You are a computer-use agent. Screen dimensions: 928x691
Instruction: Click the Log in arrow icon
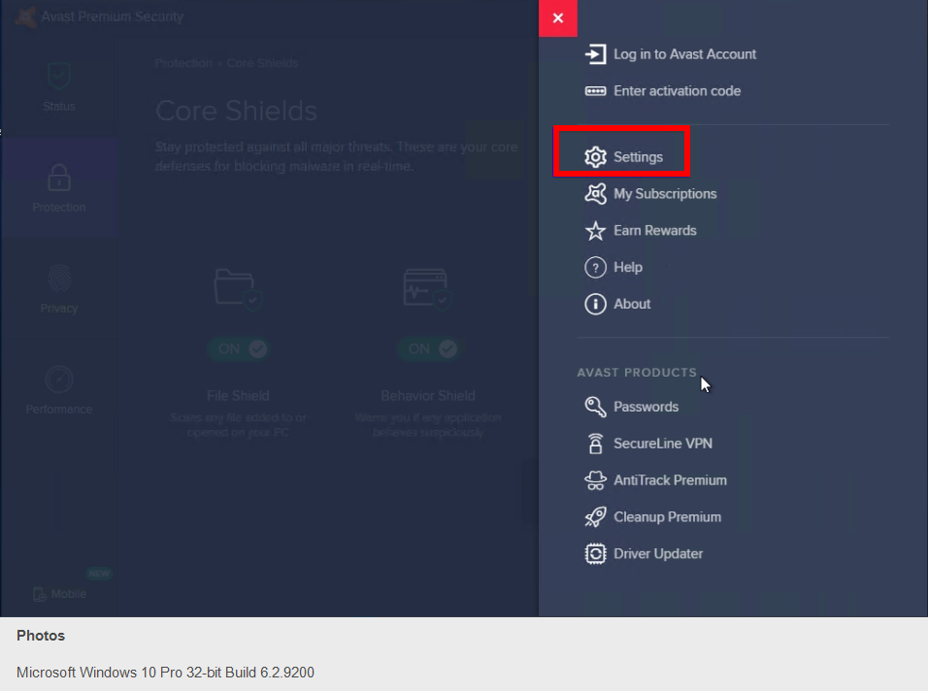point(595,54)
